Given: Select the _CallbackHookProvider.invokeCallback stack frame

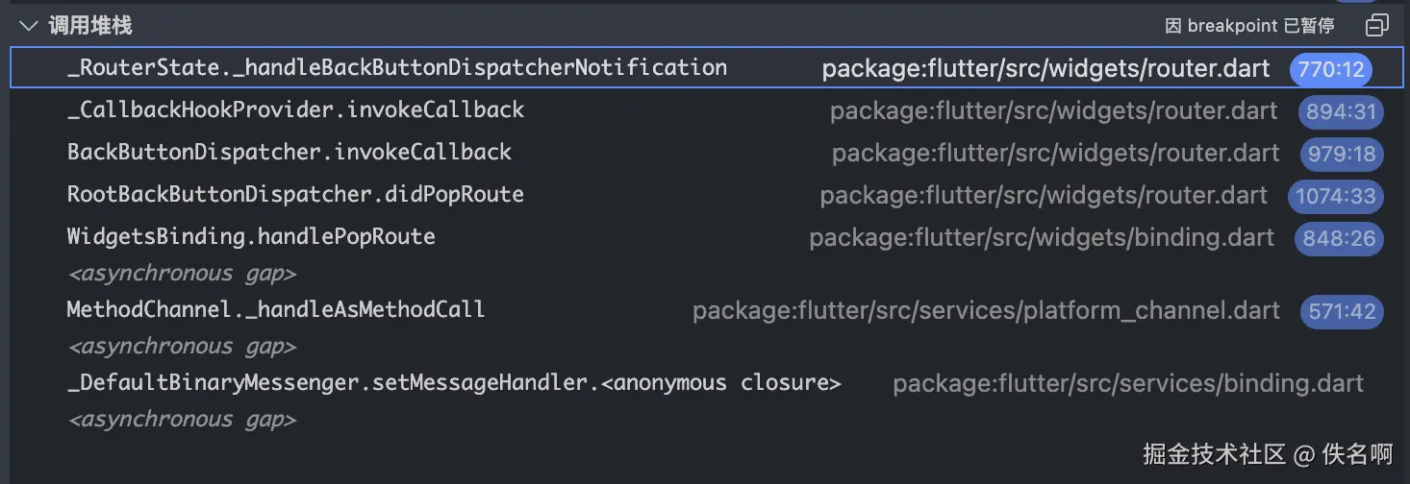Looking at the screenshot, I should [295, 109].
